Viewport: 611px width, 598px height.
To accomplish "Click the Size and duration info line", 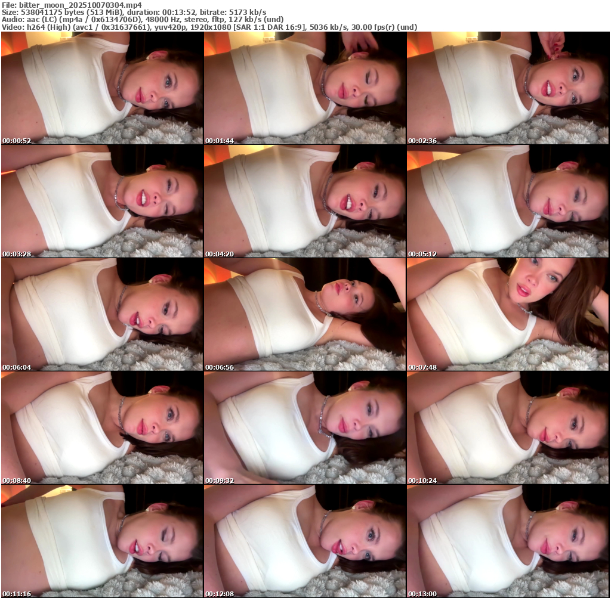I will coord(134,12).
